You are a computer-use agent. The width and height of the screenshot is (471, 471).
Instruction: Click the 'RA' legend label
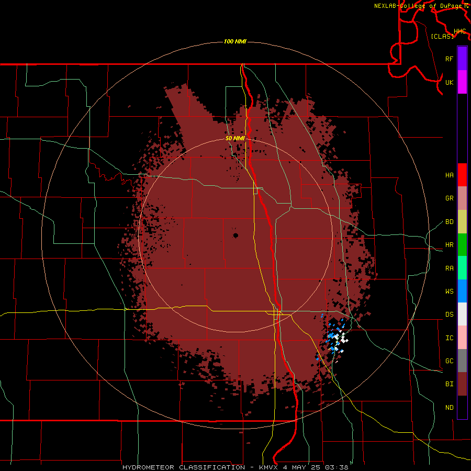click(449, 268)
